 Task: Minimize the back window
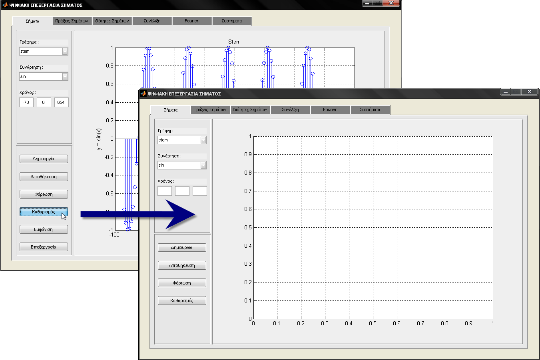pos(367,3)
